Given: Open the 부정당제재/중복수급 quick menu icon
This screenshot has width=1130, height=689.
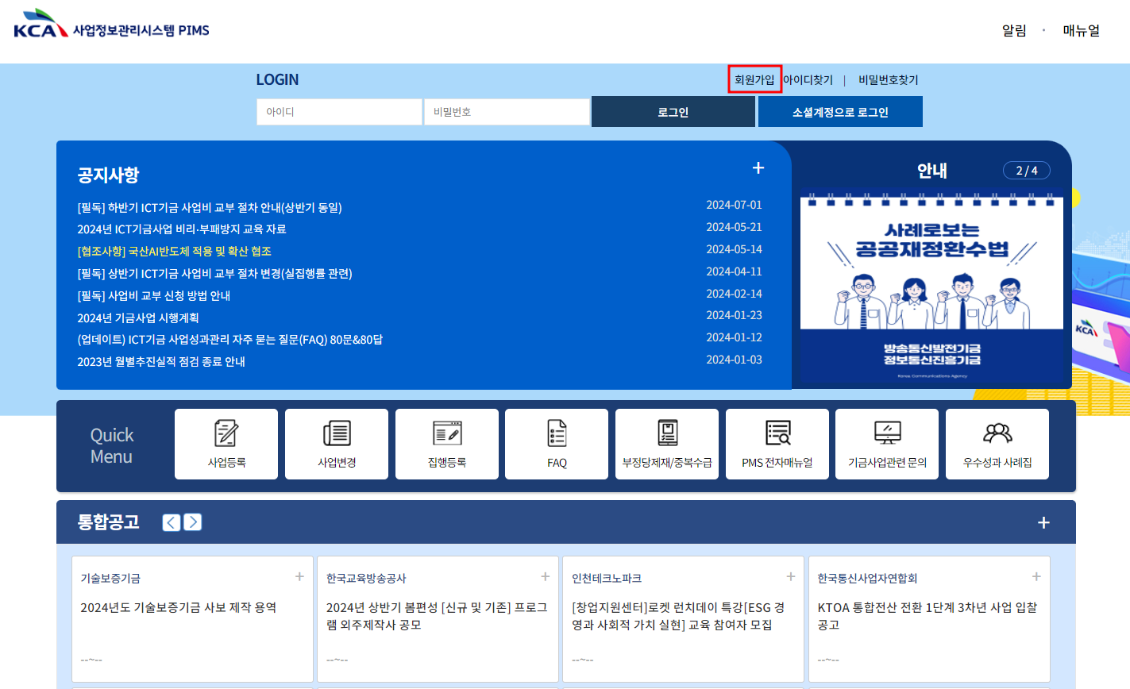Looking at the screenshot, I should [667, 444].
